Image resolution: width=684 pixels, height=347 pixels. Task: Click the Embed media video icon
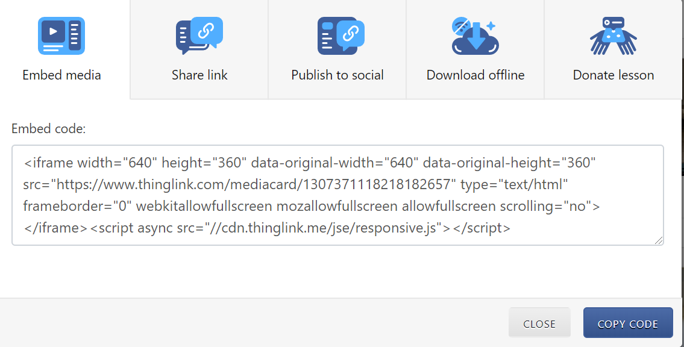coord(61,36)
